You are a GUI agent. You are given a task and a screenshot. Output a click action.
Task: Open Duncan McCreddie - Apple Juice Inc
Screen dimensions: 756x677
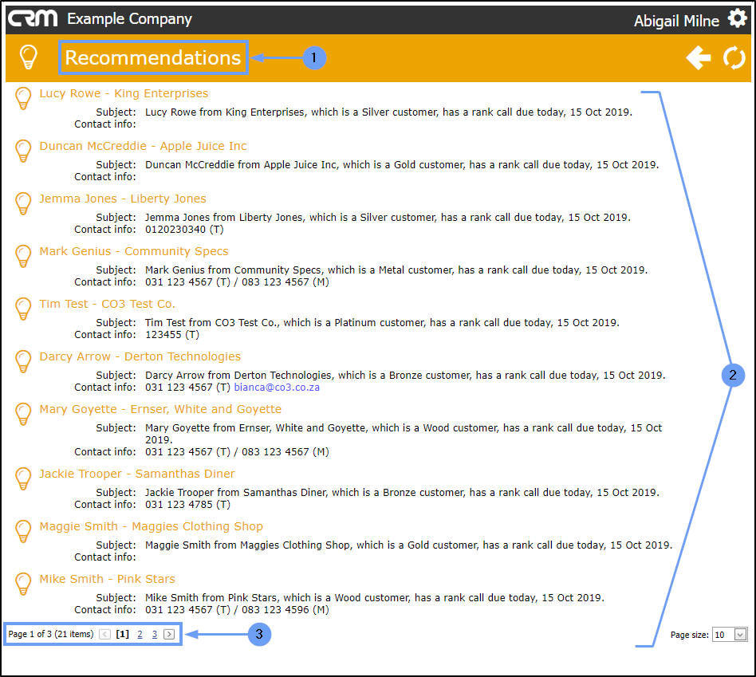tap(143, 146)
